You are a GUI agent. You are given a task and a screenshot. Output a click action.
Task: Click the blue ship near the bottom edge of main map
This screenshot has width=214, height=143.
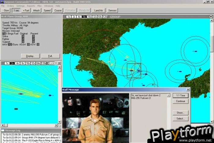(143, 85)
